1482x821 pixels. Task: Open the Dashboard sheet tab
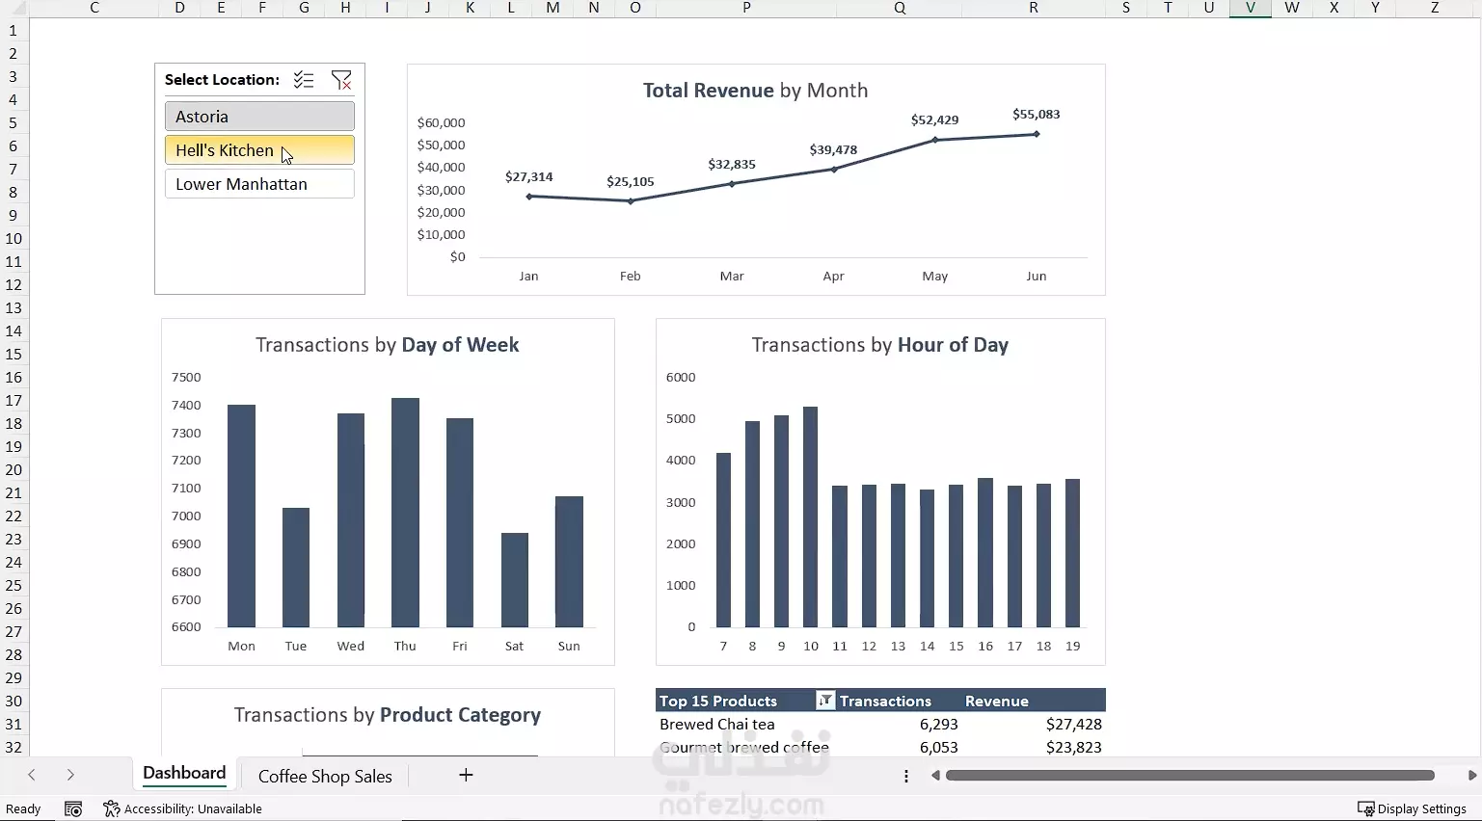tap(184, 773)
